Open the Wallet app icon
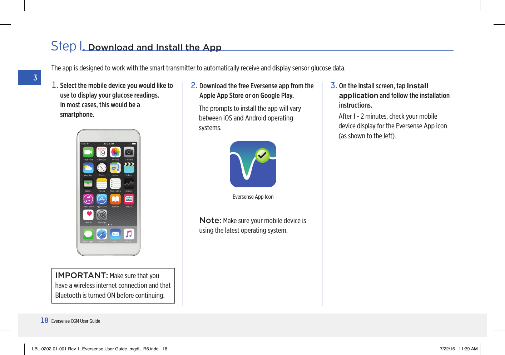This screenshot has width=505, height=355. coord(88,183)
